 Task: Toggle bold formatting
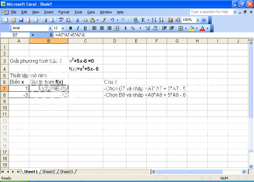70,28
